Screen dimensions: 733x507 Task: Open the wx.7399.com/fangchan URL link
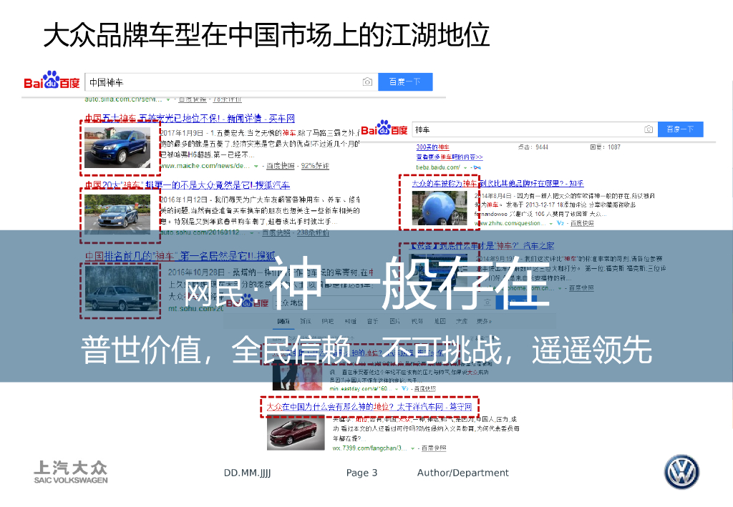tap(370, 448)
